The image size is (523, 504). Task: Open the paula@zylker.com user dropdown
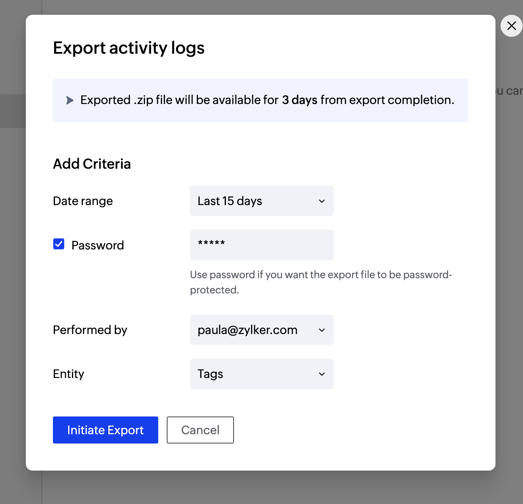point(254,330)
